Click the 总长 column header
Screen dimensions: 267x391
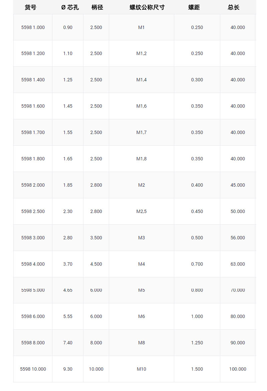pyautogui.click(x=234, y=7)
